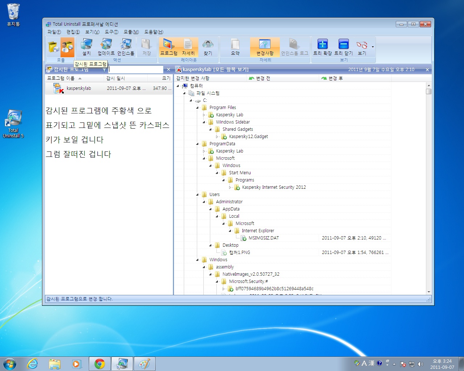
Task: Sort by 프로그램 이름 column header
Action: pos(74,78)
